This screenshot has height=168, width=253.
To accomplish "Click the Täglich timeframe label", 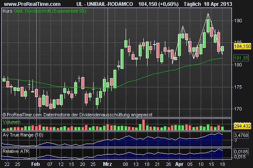I will (x=192, y=4).
